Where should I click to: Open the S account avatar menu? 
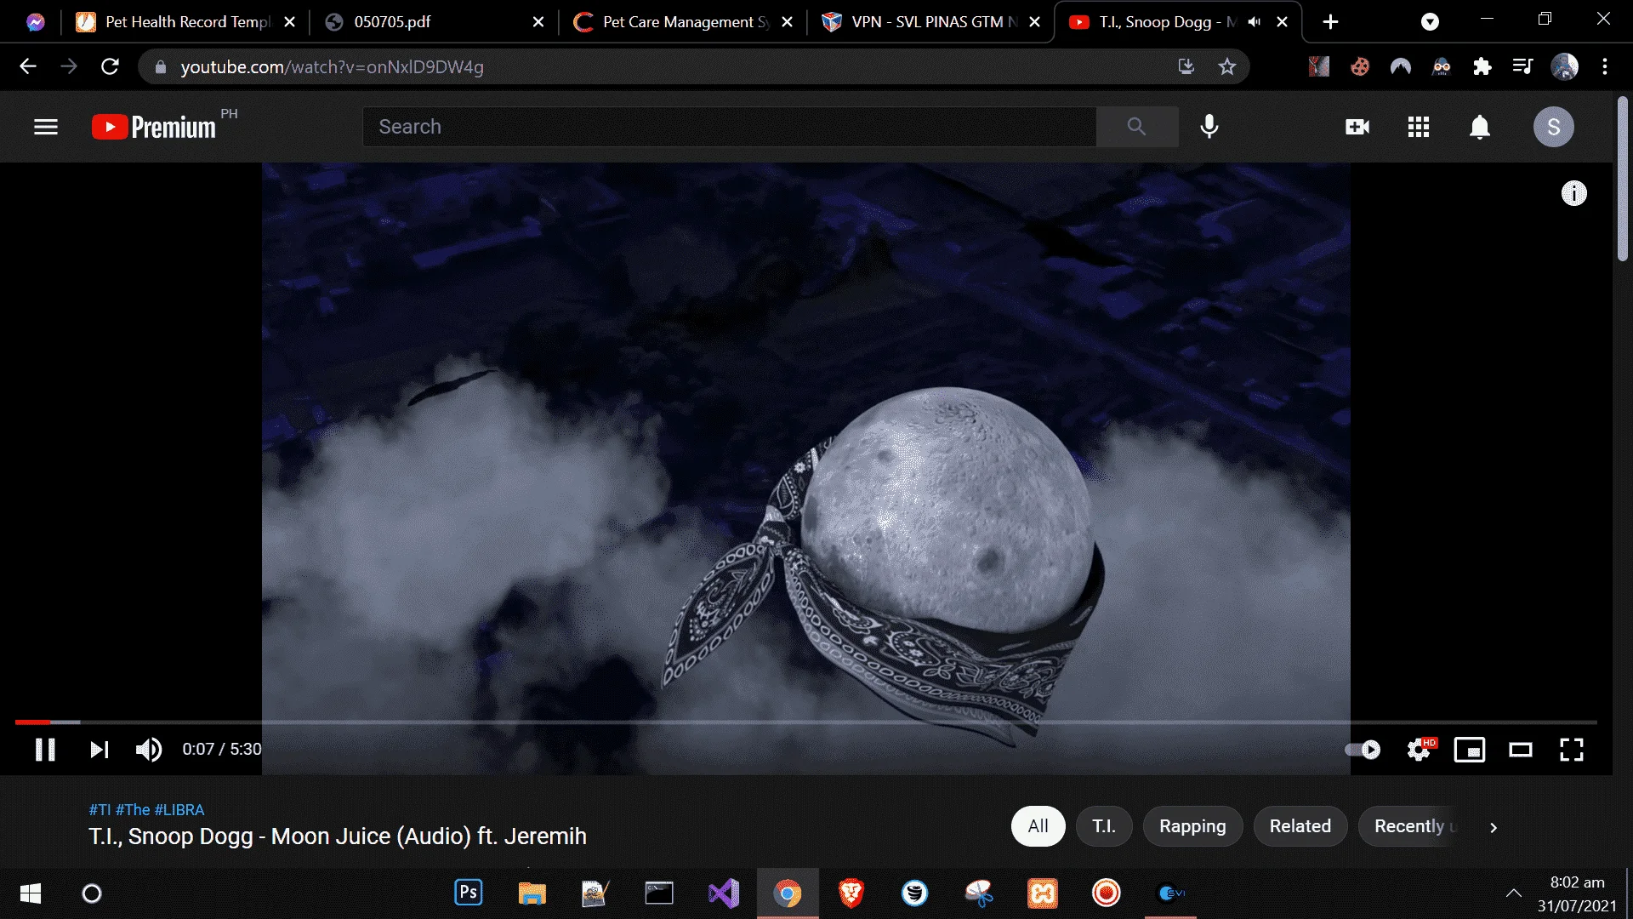coord(1554,127)
